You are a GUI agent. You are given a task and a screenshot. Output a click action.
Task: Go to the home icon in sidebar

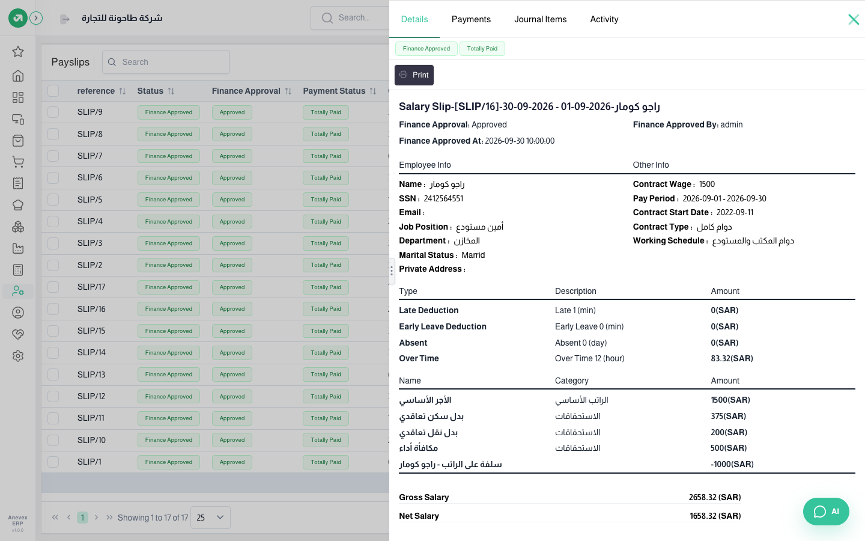(18, 76)
